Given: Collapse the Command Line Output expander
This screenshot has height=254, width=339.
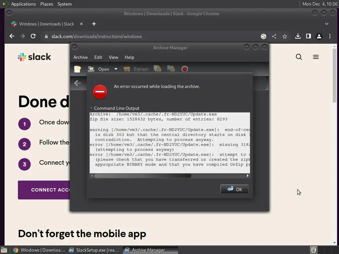Looking at the screenshot, I should click(x=91, y=108).
